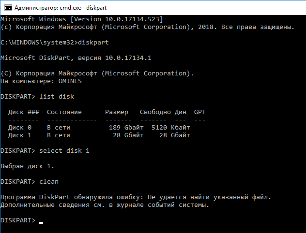Click the 'Дин' column header
The width and height of the screenshot is (306, 233).
point(180,112)
